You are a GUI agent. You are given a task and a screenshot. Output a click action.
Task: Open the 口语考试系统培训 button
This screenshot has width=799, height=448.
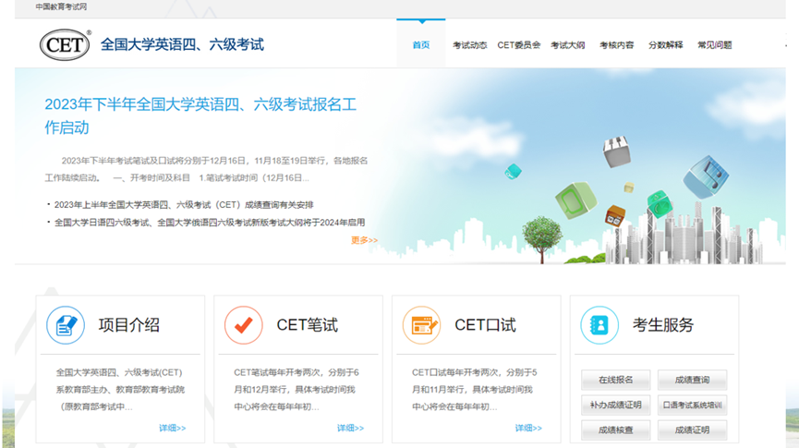pos(692,405)
